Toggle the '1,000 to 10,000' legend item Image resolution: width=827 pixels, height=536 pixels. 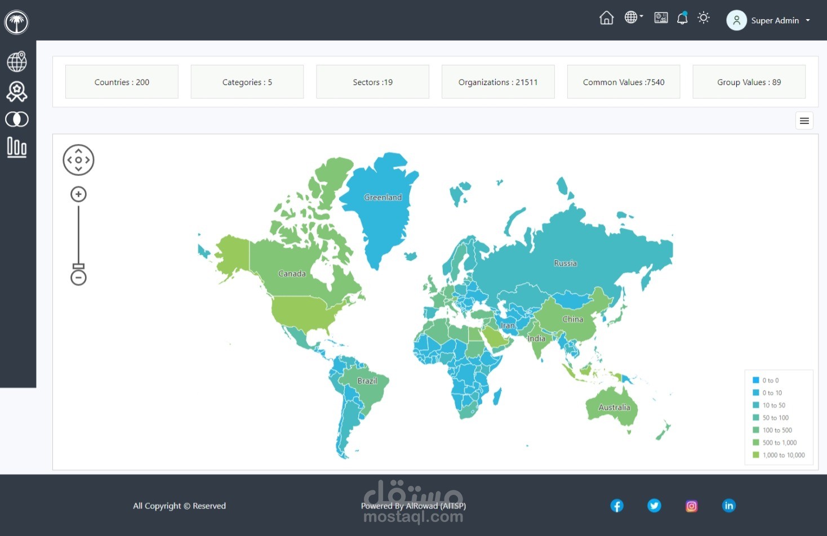pyautogui.click(x=779, y=455)
